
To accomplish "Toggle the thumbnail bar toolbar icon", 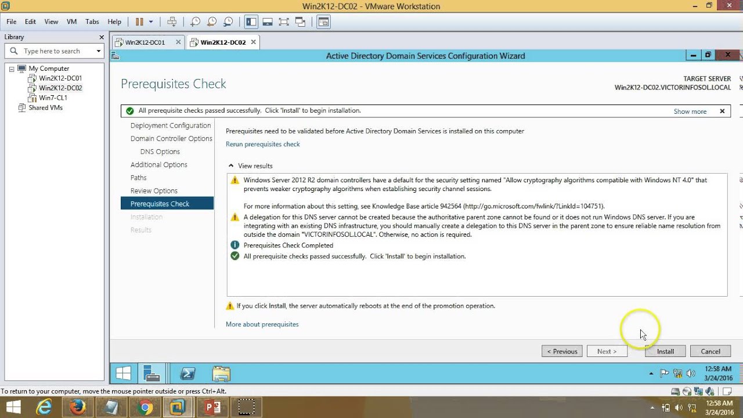I will click(x=268, y=21).
